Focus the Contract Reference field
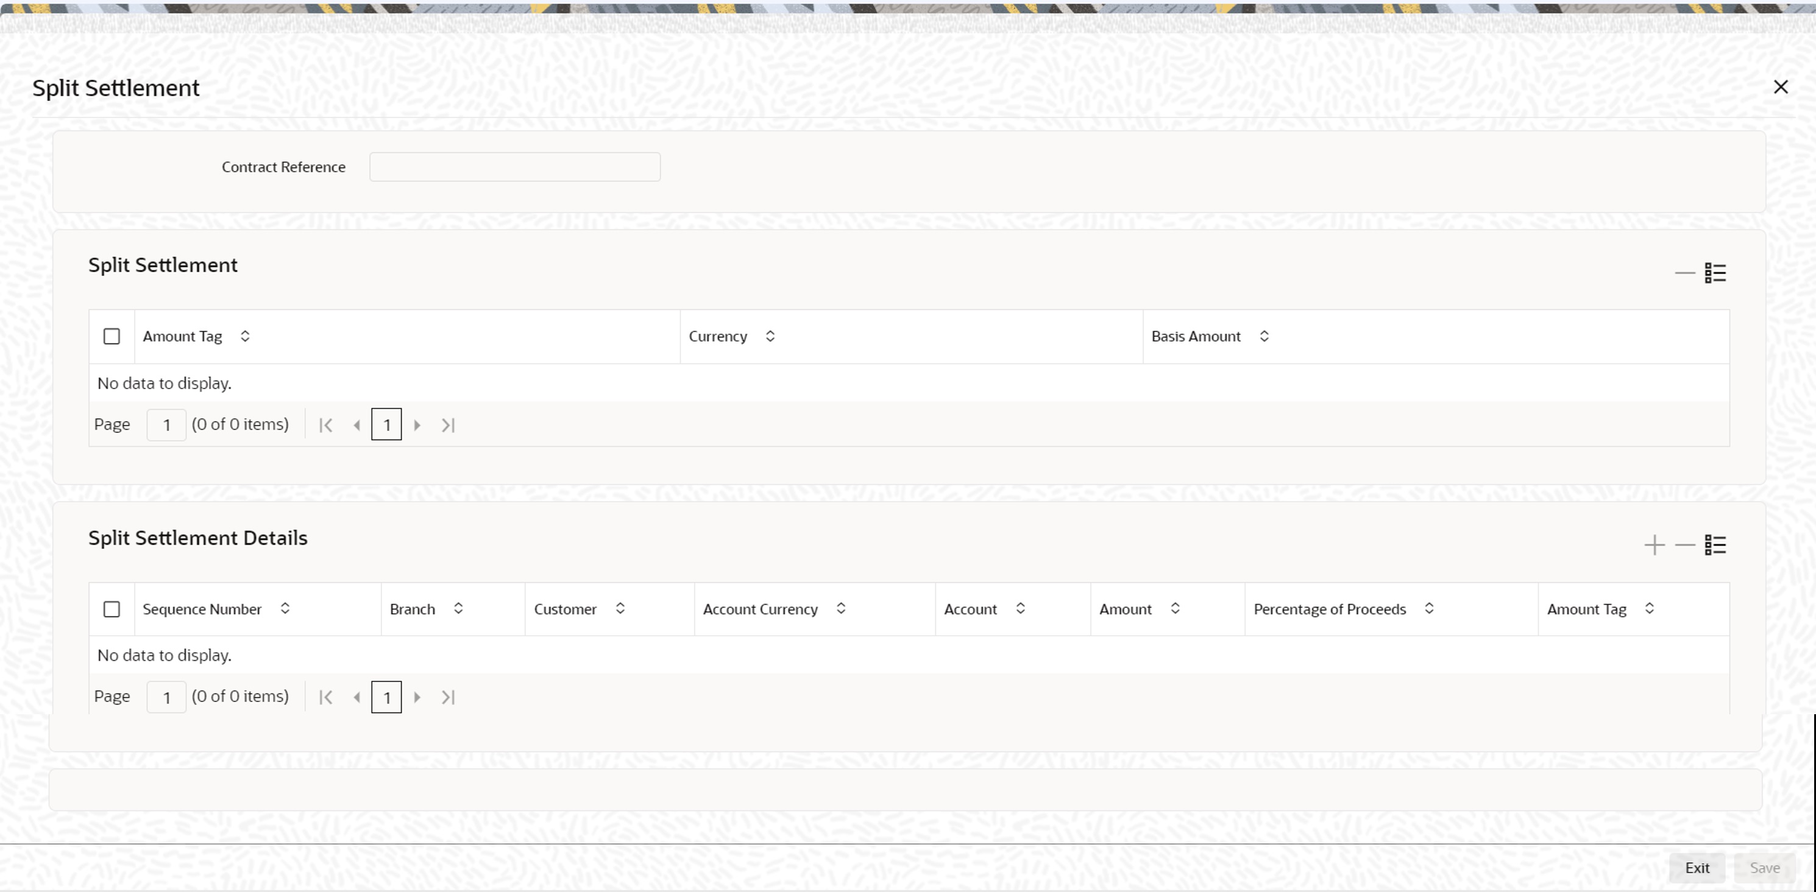This screenshot has width=1816, height=892. pos(514,167)
